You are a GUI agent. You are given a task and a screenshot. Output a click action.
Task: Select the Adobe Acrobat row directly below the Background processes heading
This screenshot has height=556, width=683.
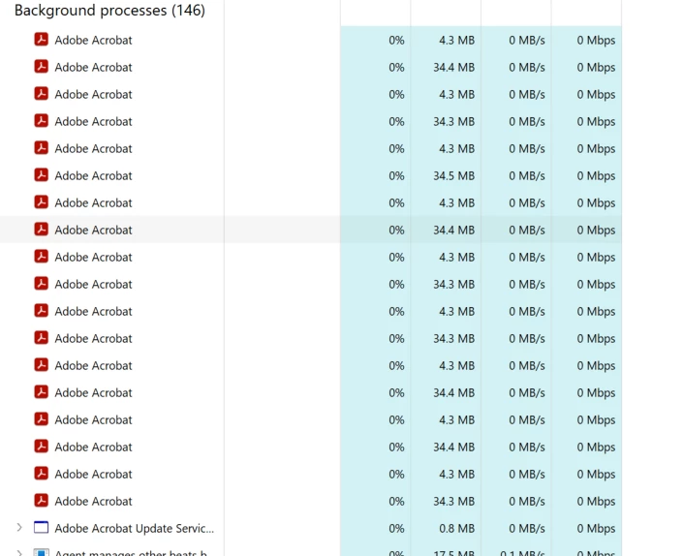311,40
